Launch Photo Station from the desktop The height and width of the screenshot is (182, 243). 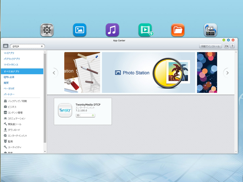pos(80,30)
